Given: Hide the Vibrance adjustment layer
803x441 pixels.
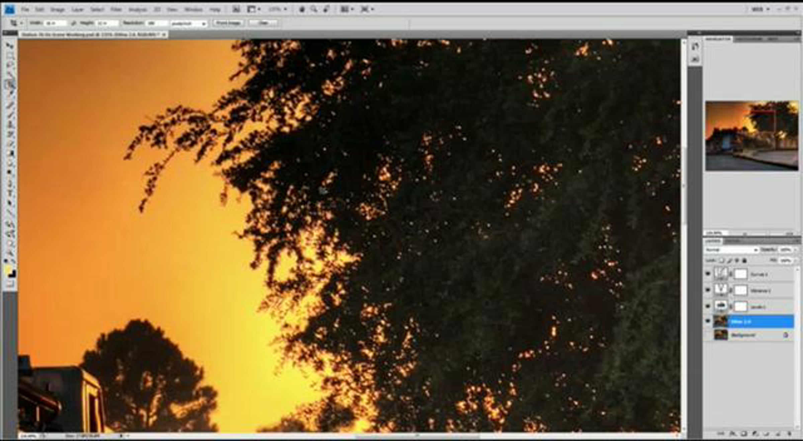Looking at the screenshot, I should tap(708, 290).
